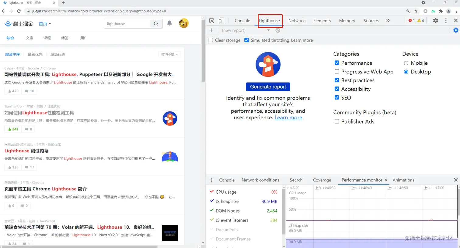Close the Performance monitor tab

pyautogui.click(x=386, y=180)
